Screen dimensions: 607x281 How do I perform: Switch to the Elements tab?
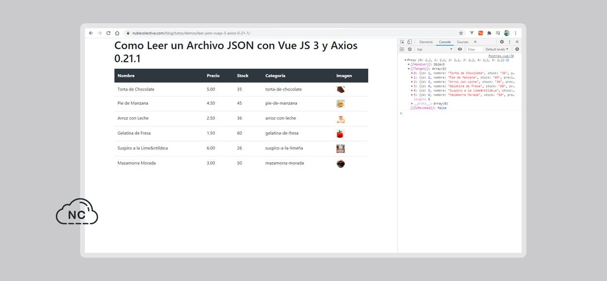[x=426, y=42]
